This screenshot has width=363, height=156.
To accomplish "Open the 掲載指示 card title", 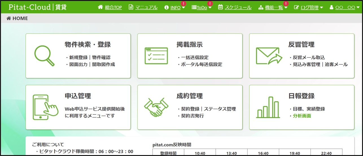I will click(190, 44).
